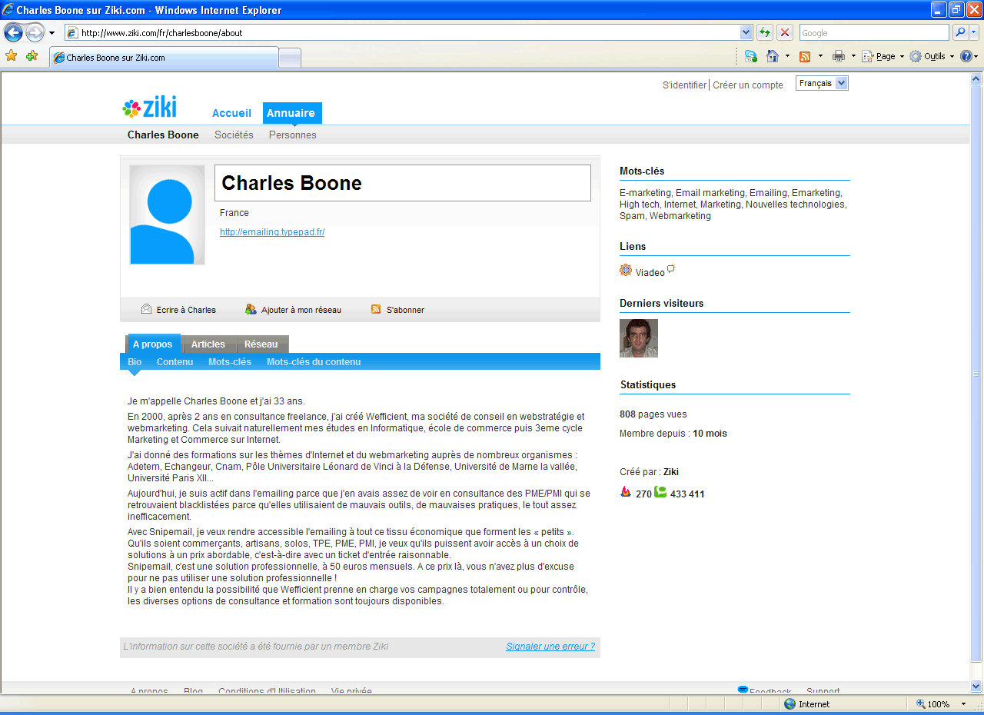Open the recent pages dropdown arrow

point(52,33)
